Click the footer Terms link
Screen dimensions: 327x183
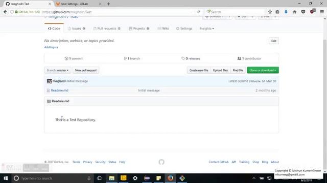(76, 162)
